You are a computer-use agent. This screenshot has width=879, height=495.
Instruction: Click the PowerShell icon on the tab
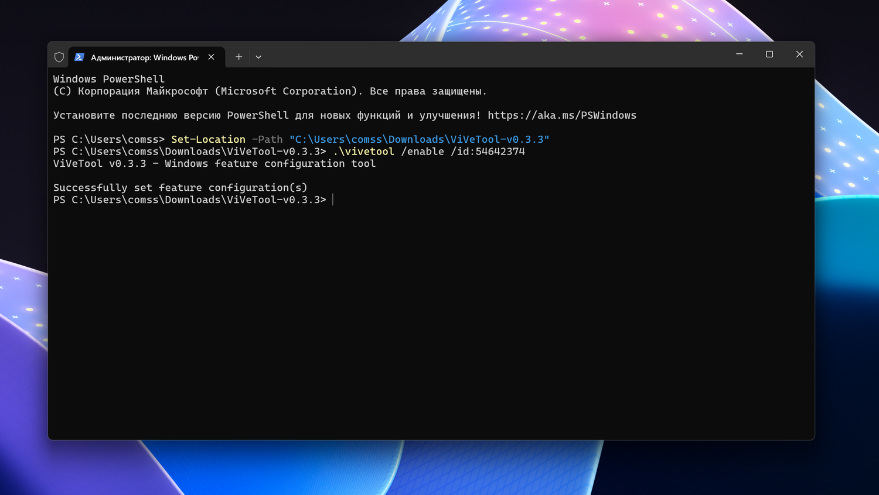pyautogui.click(x=80, y=57)
